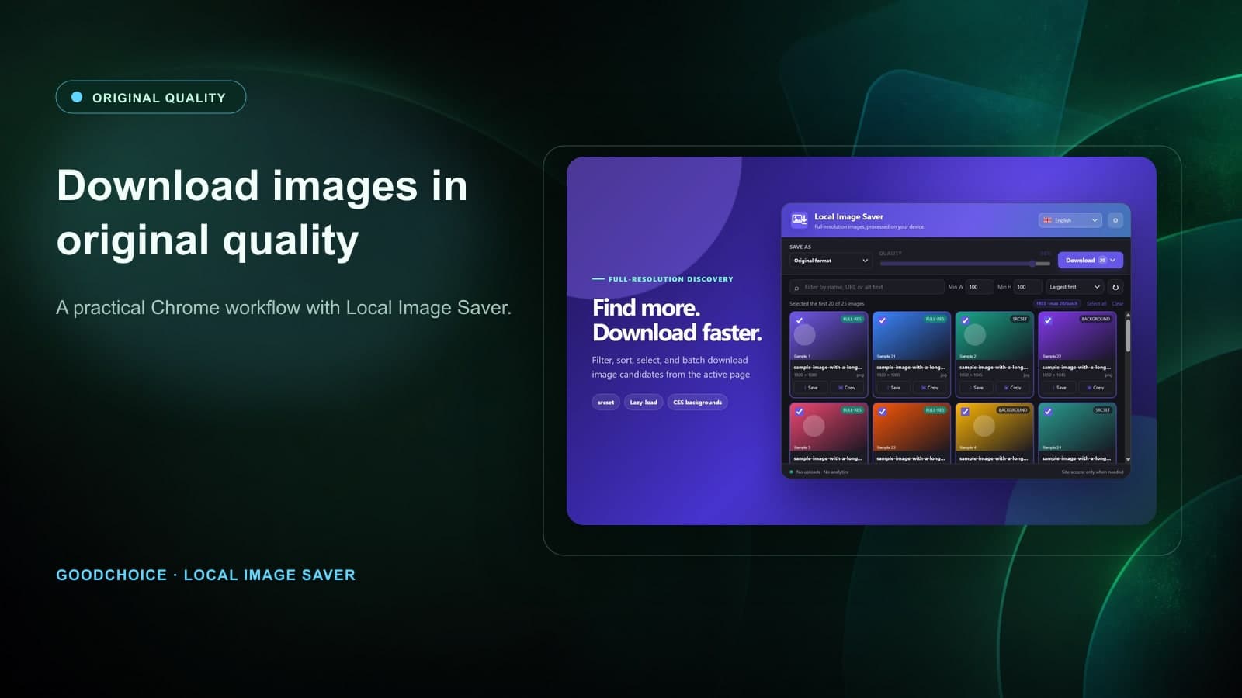Click the Download button
Image resolution: width=1242 pixels, height=698 pixels.
[x=1090, y=261]
